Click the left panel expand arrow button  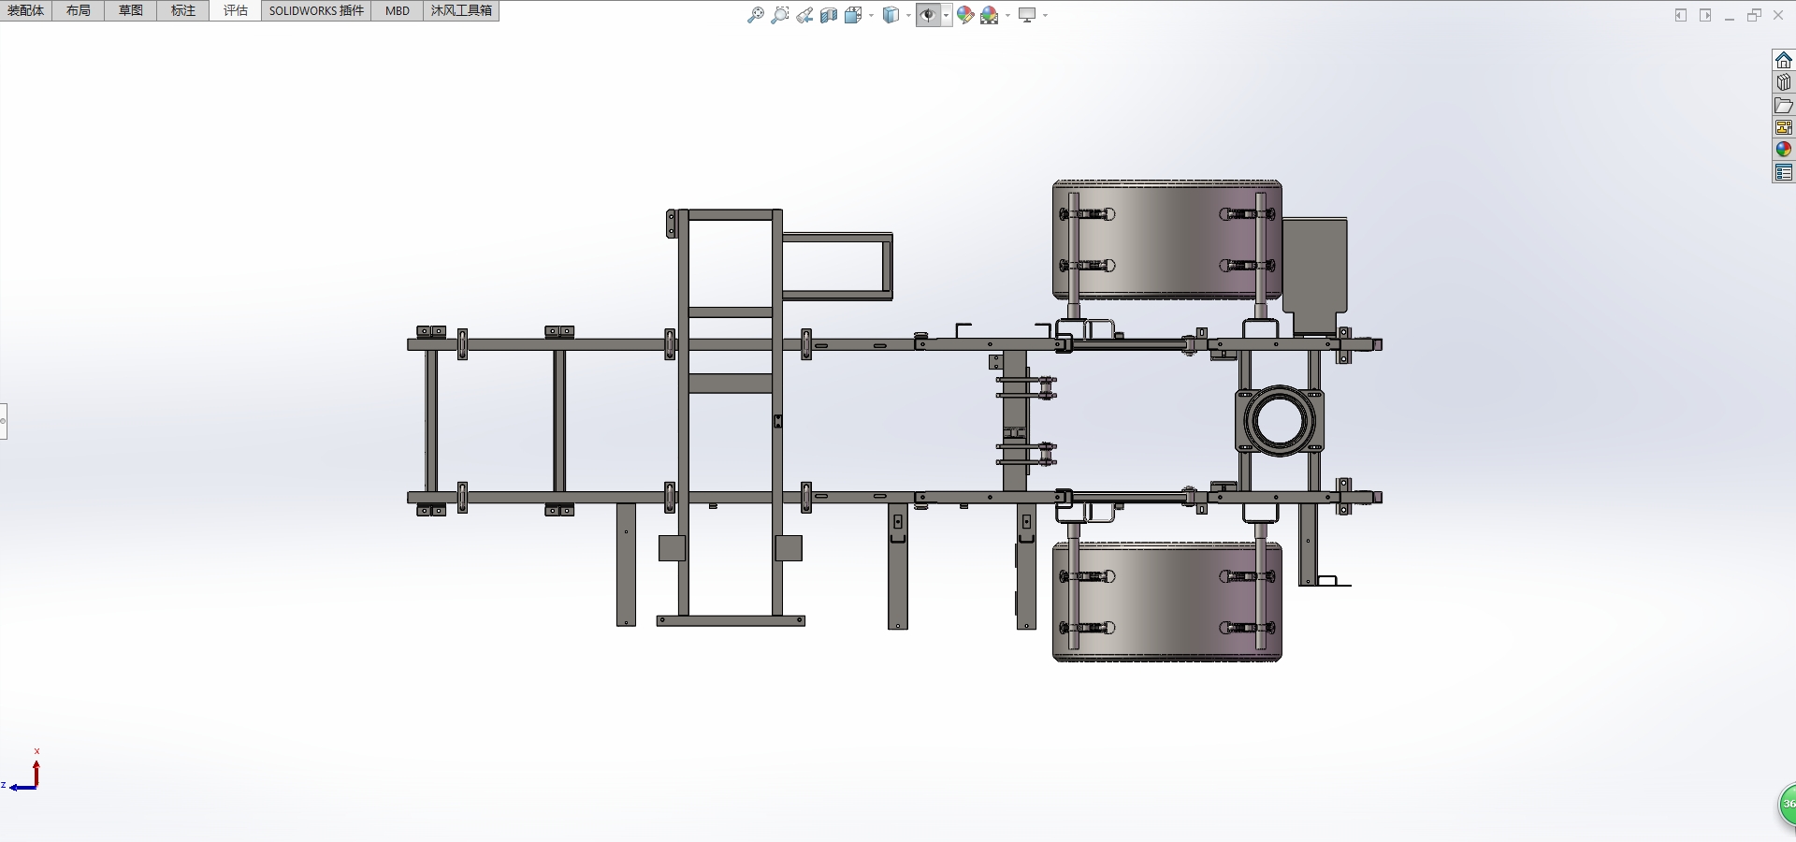tap(1681, 15)
